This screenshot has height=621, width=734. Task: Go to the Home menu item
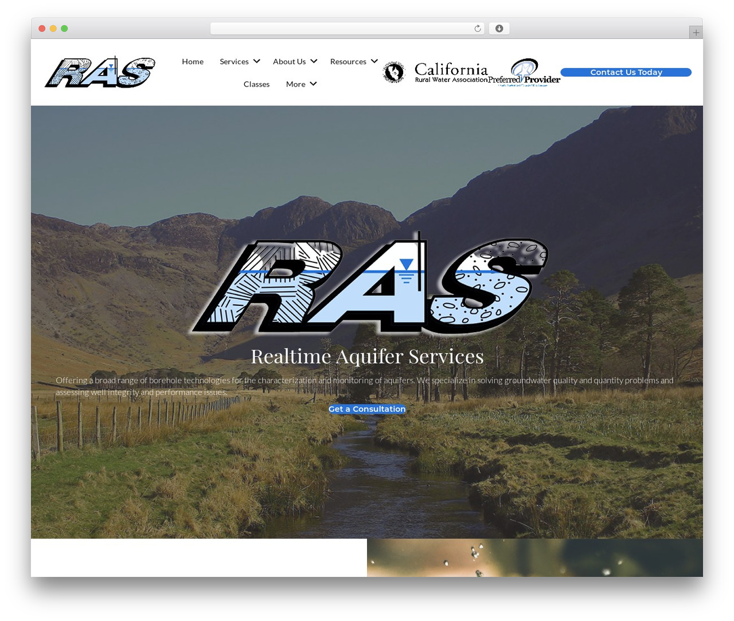(x=193, y=61)
